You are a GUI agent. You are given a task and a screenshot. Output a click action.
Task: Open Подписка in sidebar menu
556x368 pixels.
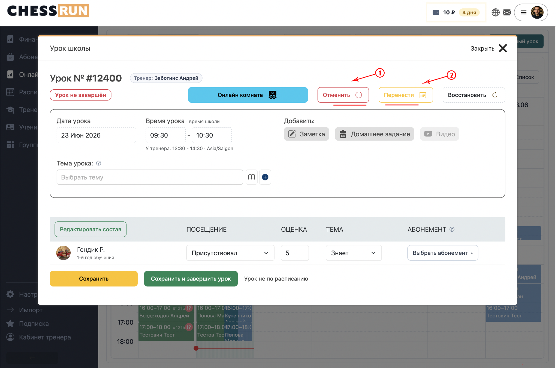point(34,324)
